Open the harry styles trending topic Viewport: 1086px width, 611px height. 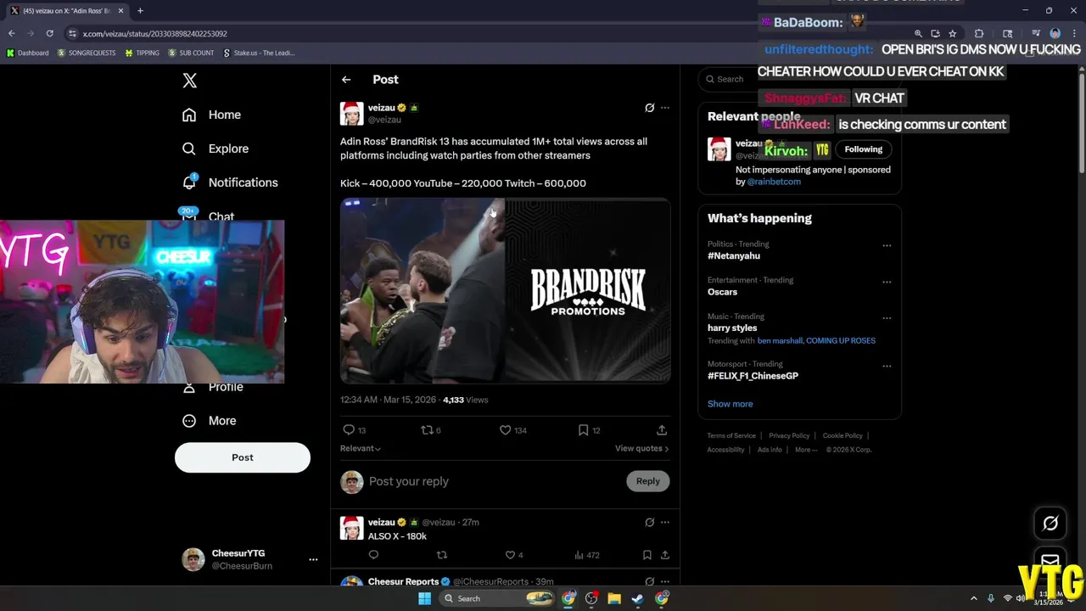click(x=732, y=328)
